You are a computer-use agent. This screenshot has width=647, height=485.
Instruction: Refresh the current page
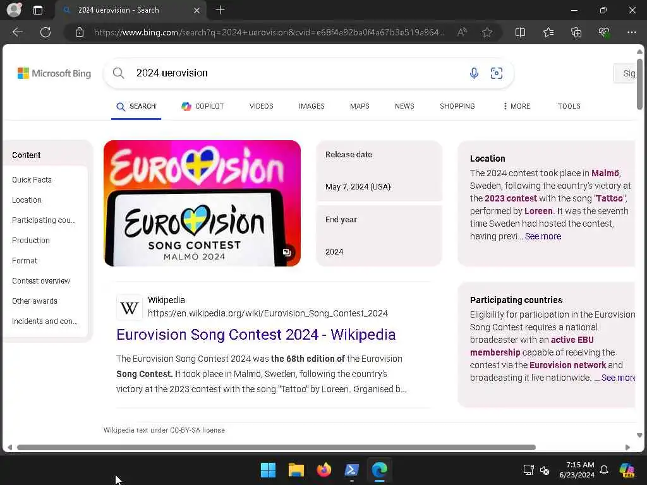(x=45, y=32)
